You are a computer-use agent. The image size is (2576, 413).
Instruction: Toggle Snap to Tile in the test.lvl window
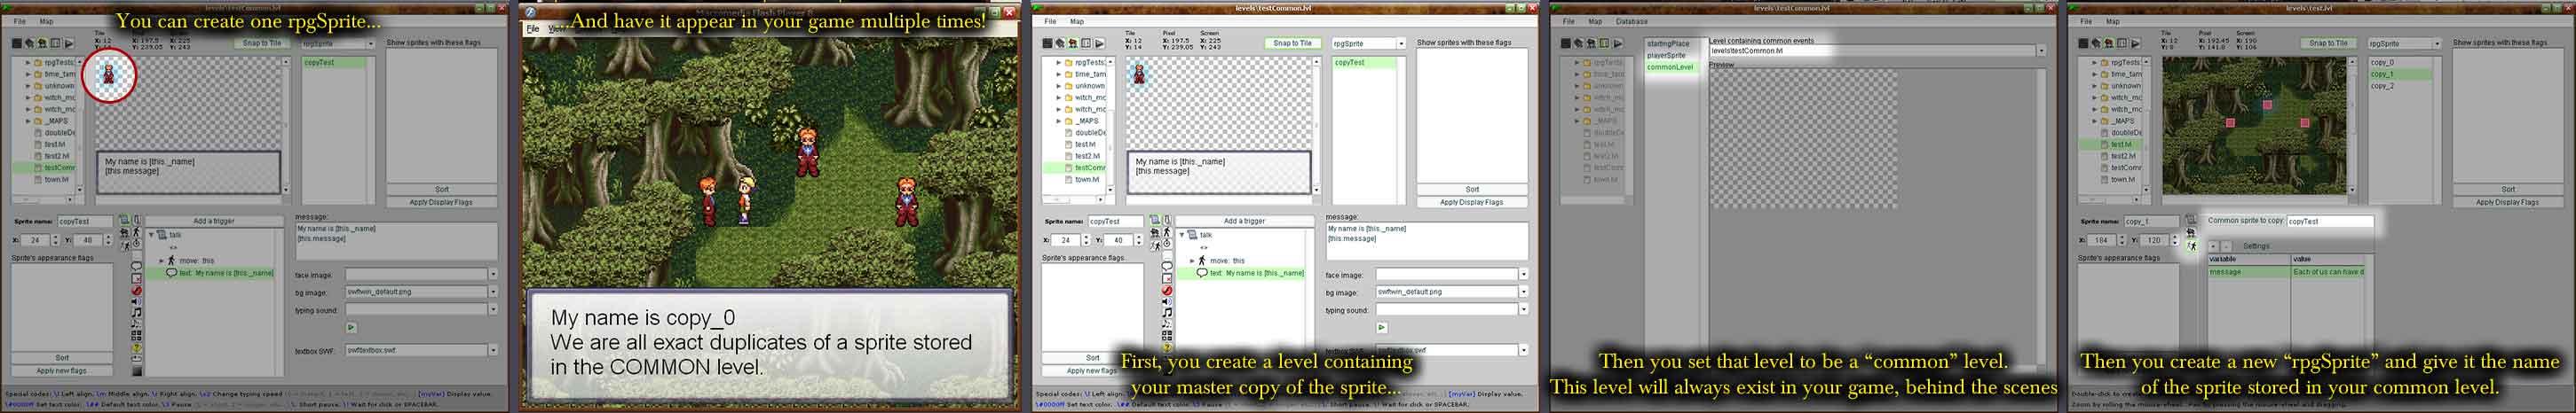[2328, 43]
